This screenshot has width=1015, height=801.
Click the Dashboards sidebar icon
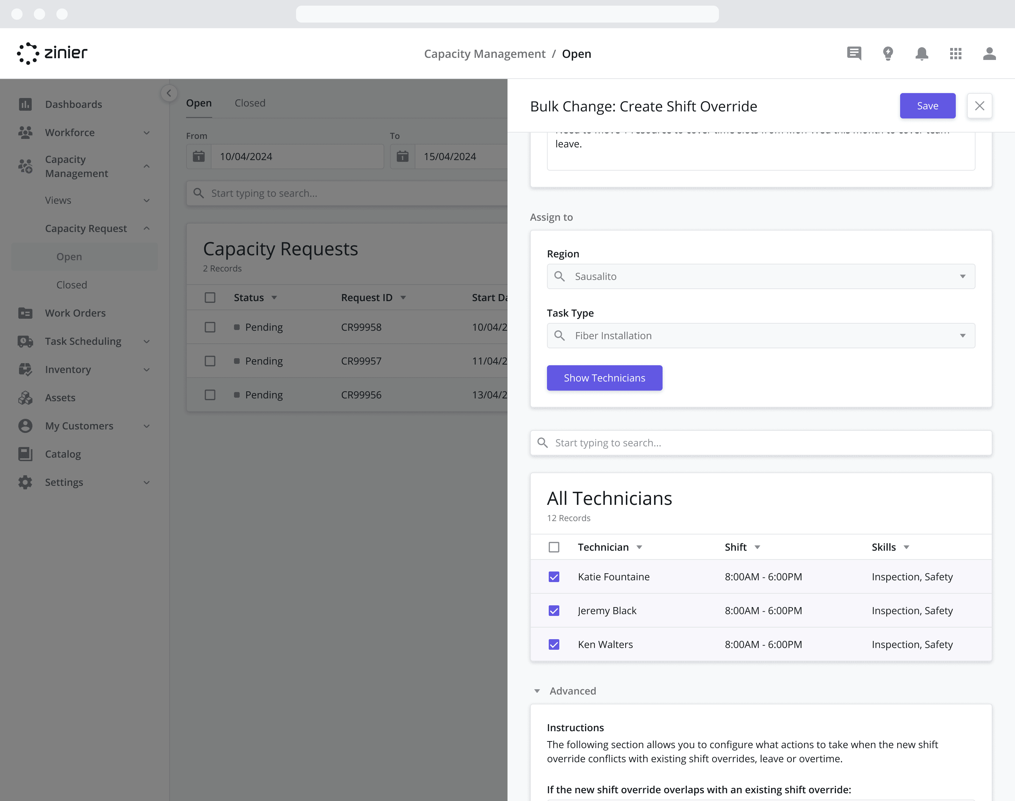tap(25, 104)
